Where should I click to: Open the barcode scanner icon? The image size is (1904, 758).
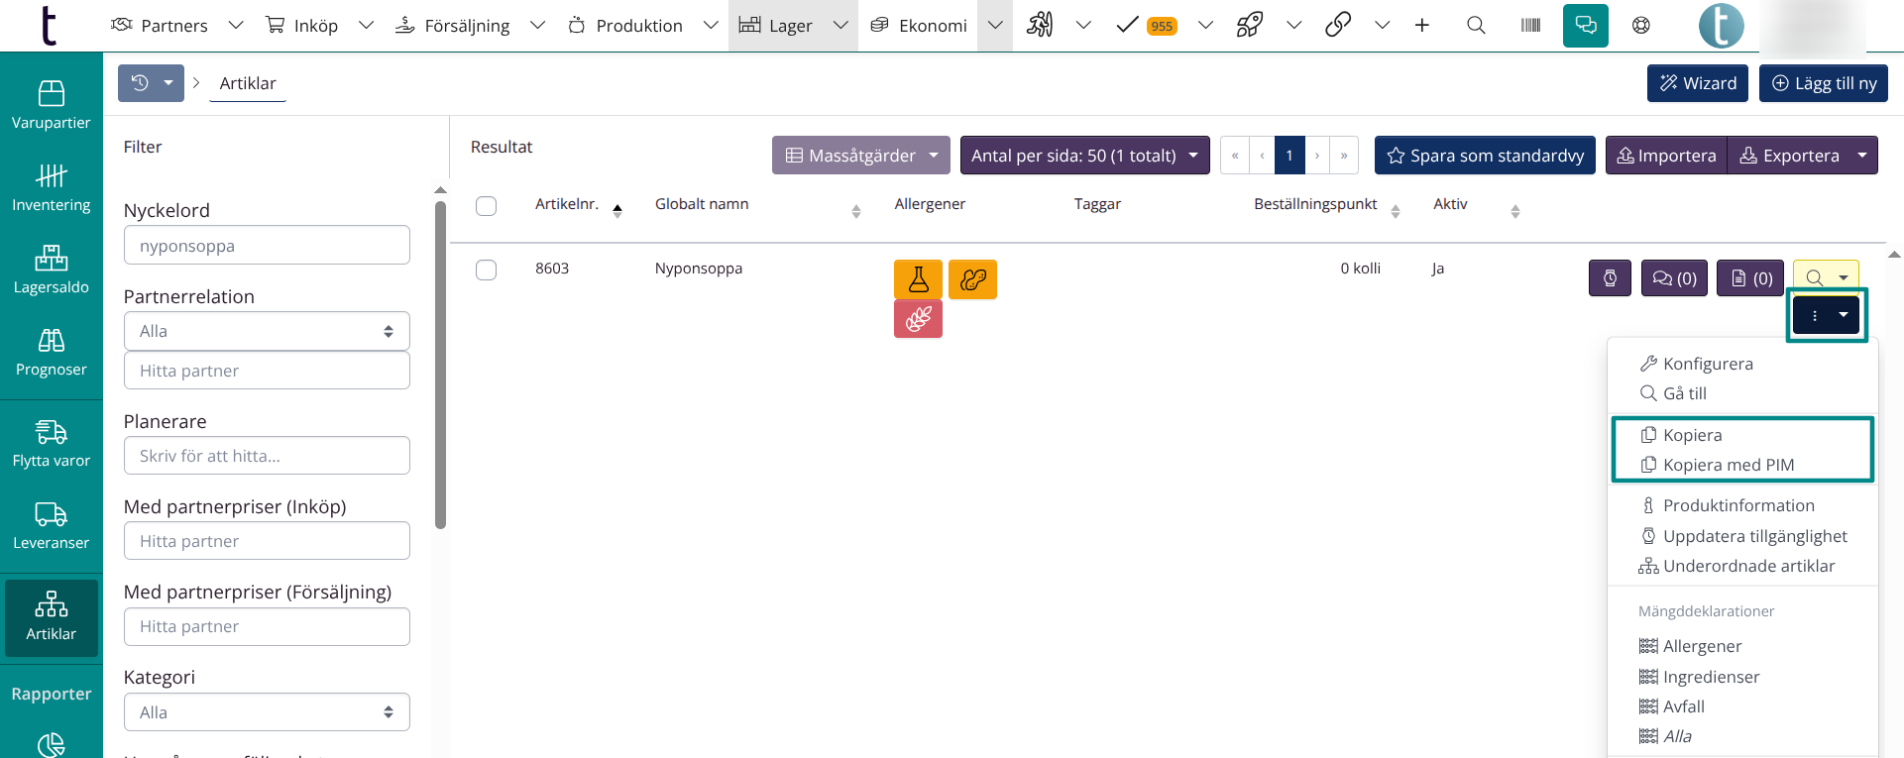[1530, 25]
